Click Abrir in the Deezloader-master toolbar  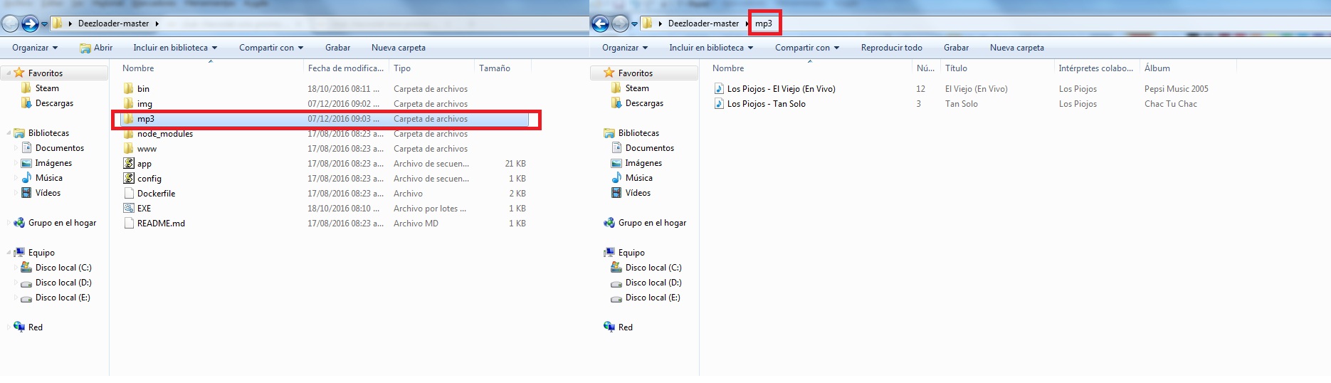pos(96,48)
